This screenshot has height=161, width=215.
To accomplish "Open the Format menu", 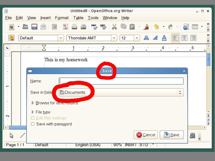I will pyautogui.click(x=62, y=18).
